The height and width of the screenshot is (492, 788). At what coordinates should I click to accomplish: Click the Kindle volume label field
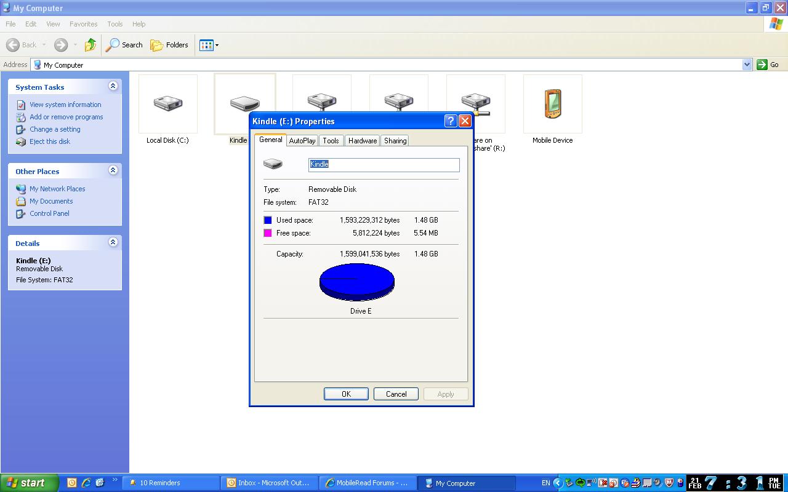384,164
